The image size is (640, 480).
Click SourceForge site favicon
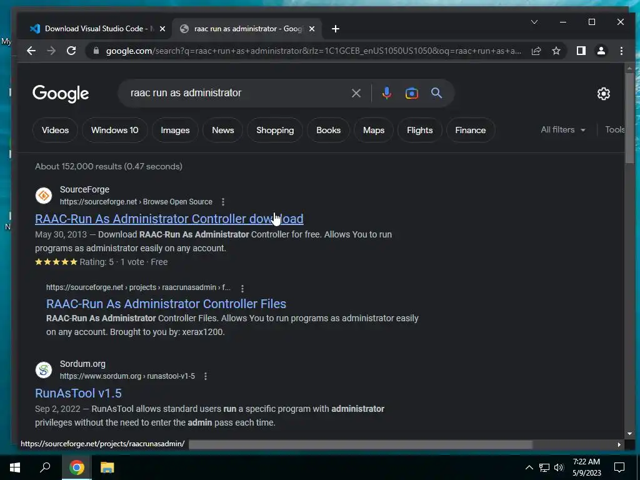pyautogui.click(x=44, y=196)
